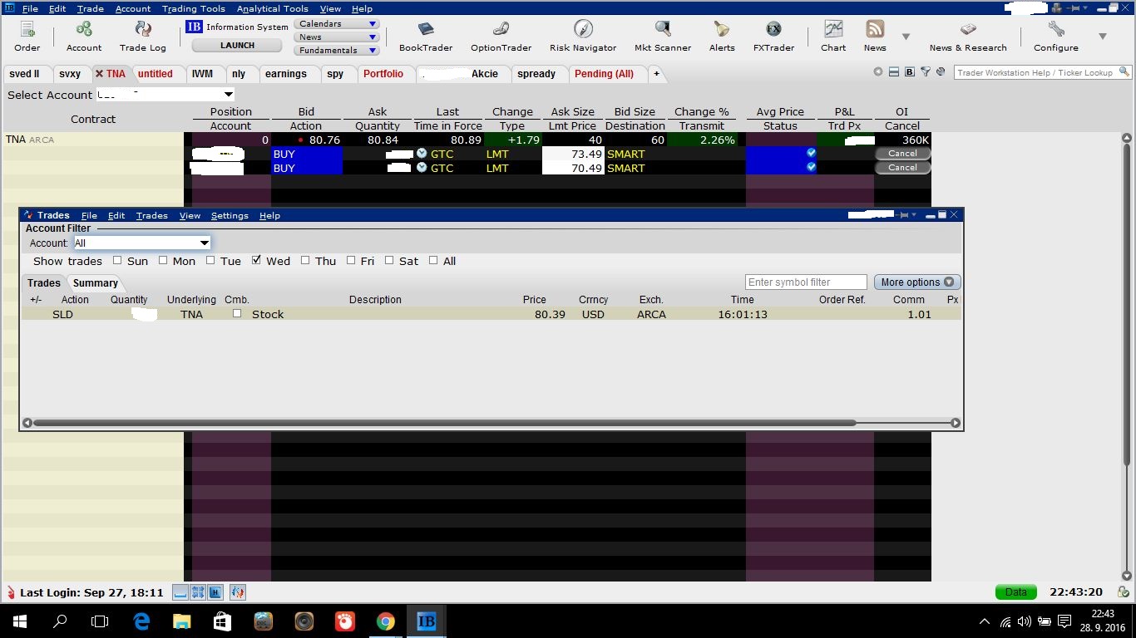The image size is (1136, 638).
Task: Open File Explorer from the taskbar
Action: (182, 621)
